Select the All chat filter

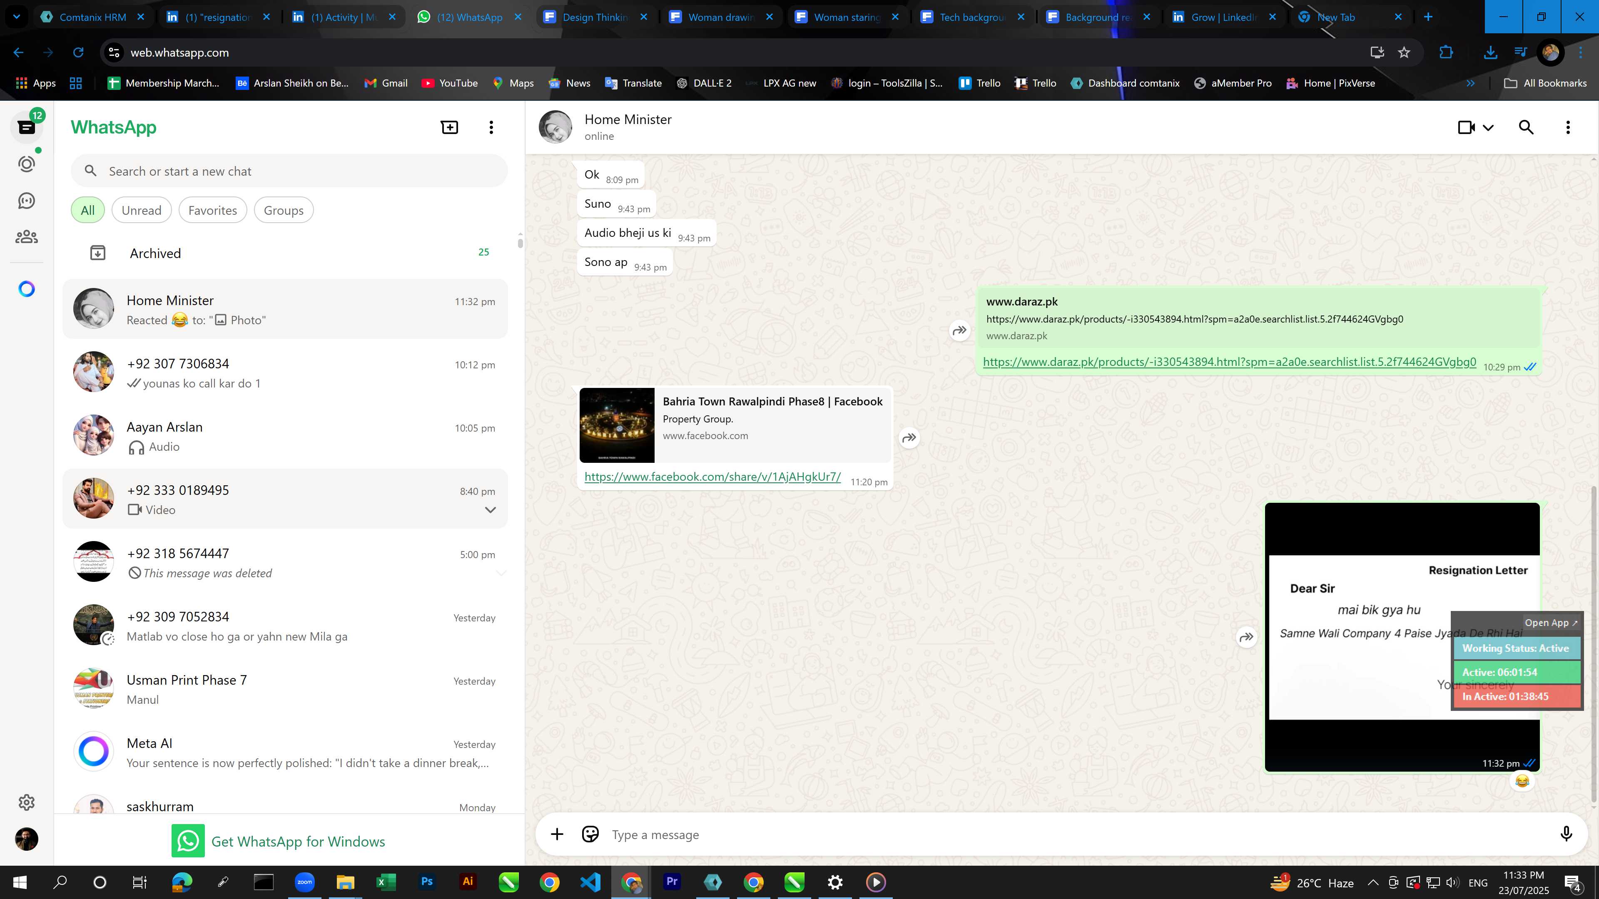[87, 210]
